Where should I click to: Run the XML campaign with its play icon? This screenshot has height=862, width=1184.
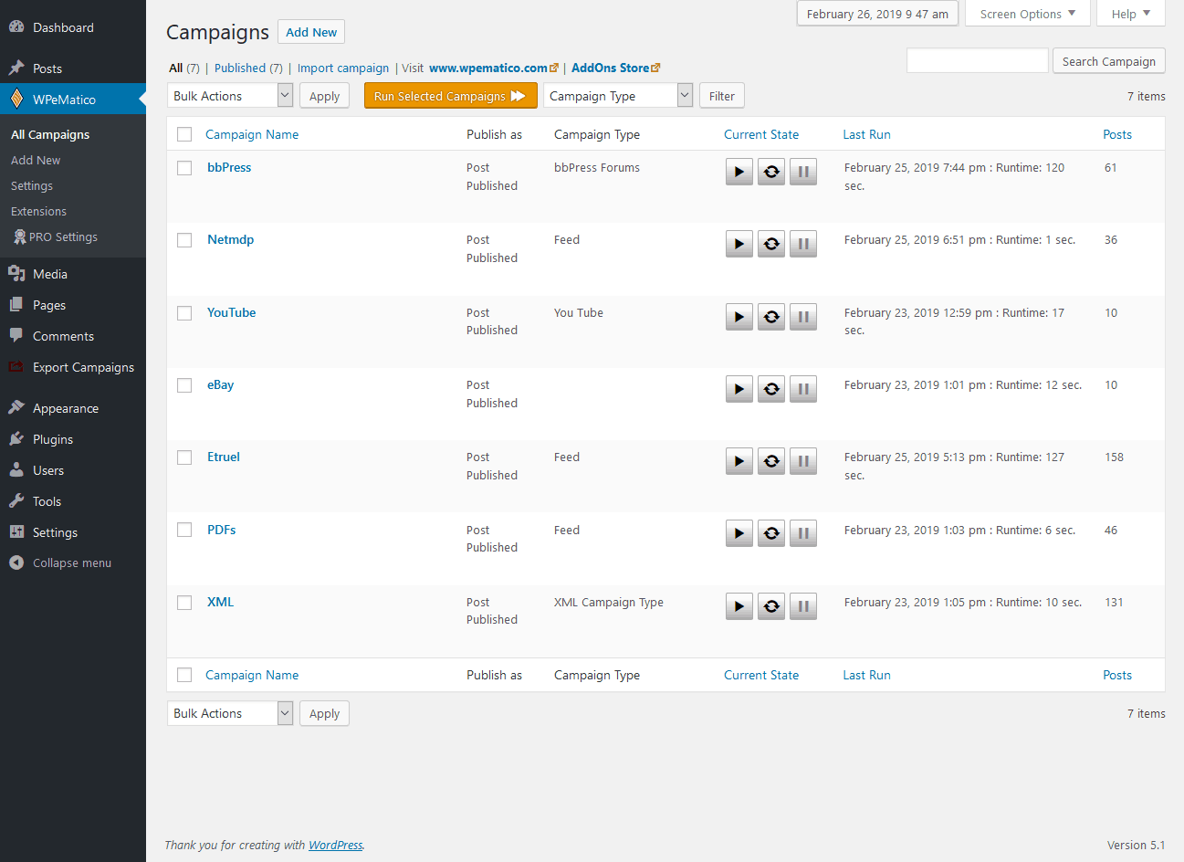[x=739, y=605]
